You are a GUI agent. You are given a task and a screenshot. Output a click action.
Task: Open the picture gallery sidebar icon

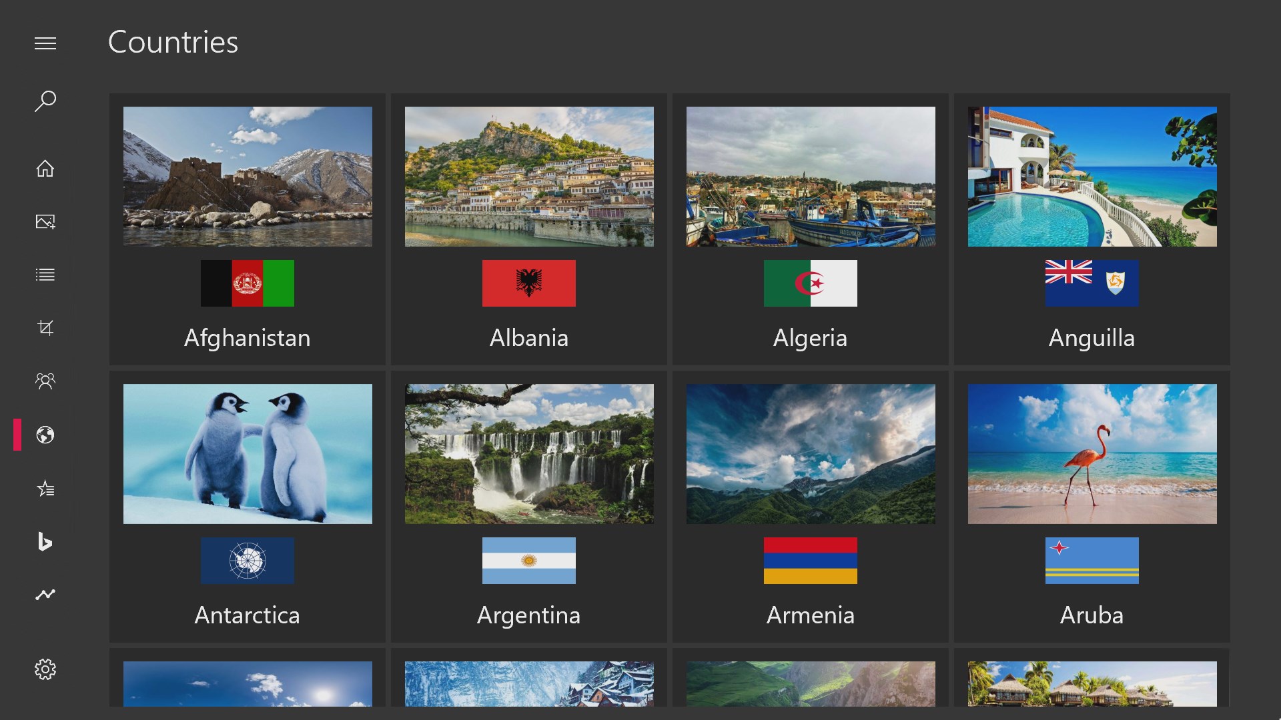coord(45,221)
